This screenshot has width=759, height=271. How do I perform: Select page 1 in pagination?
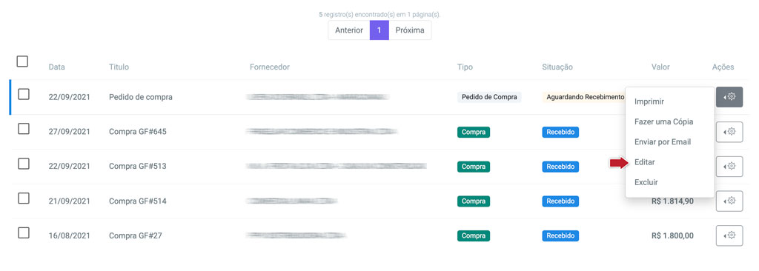point(379,30)
